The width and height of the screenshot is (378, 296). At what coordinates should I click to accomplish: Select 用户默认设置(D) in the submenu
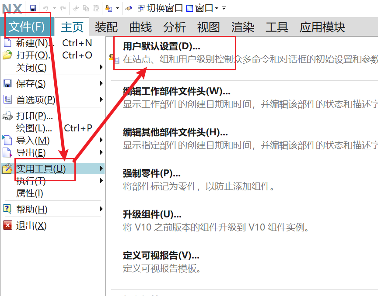[161, 46]
